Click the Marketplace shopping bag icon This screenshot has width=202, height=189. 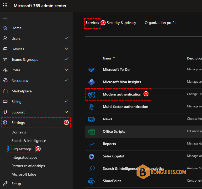5,91
